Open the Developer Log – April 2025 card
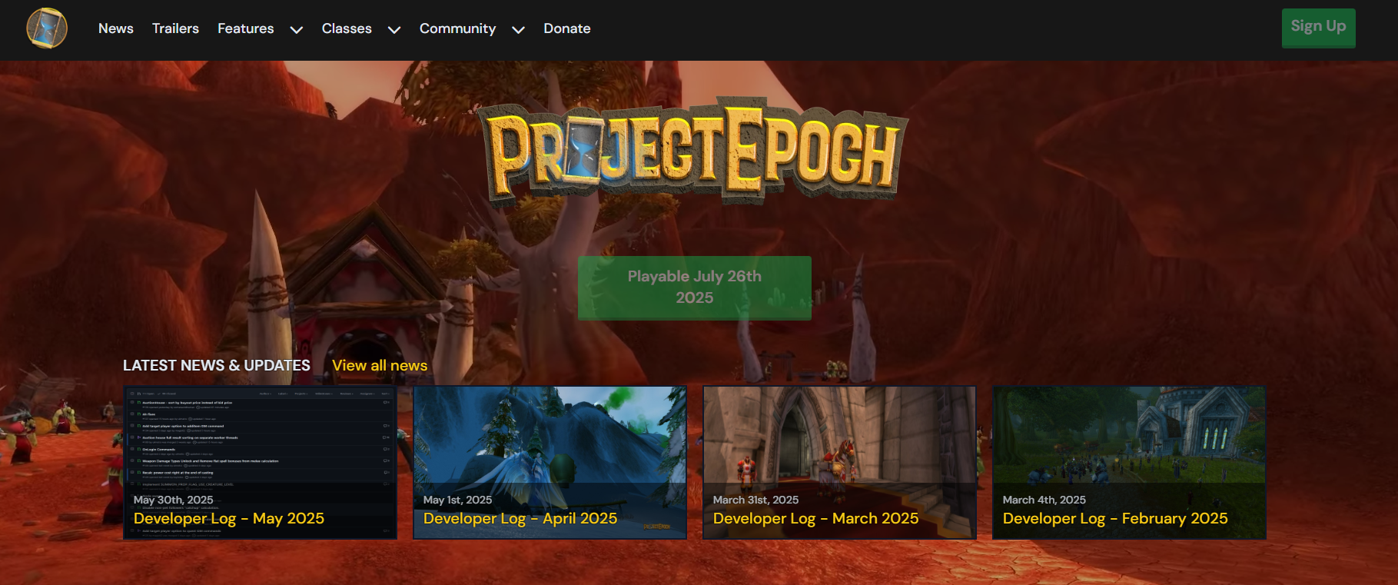This screenshot has width=1398, height=585. (x=550, y=463)
